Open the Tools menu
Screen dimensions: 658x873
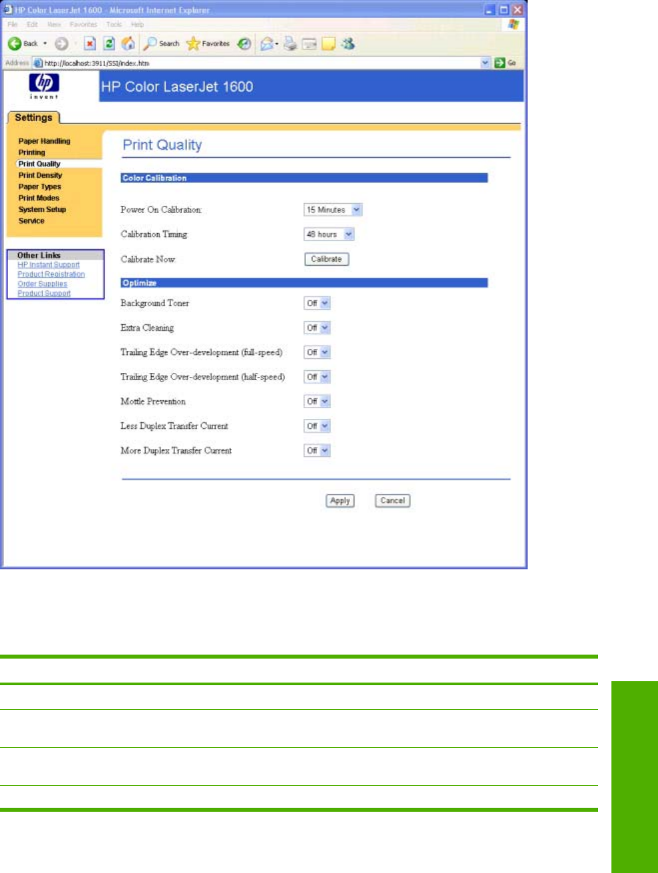[x=114, y=24]
